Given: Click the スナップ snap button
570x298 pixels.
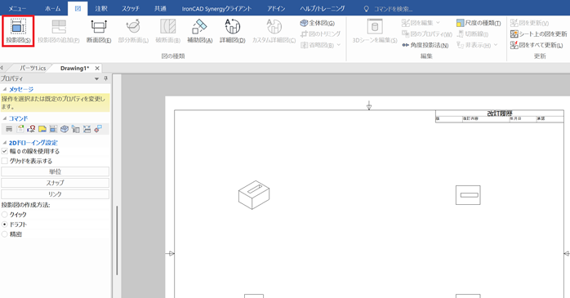Looking at the screenshot, I should [x=56, y=183].
